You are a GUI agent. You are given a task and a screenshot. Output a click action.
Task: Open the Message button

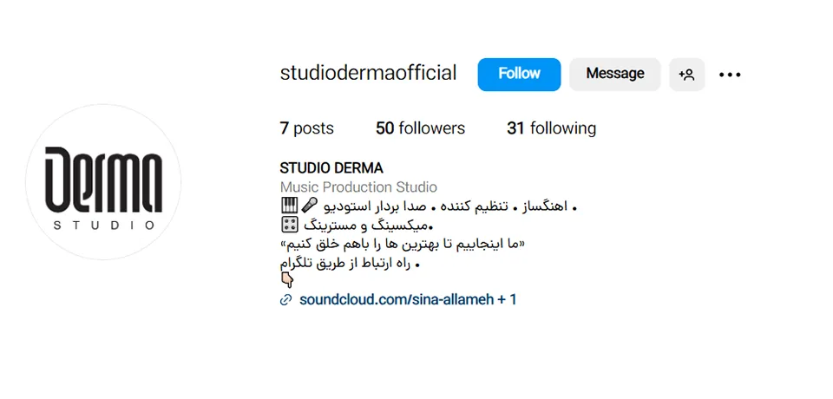(x=615, y=75)
